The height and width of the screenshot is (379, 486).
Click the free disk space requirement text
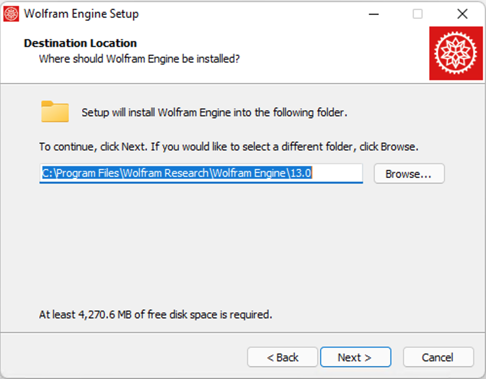[x=156, y=315]
